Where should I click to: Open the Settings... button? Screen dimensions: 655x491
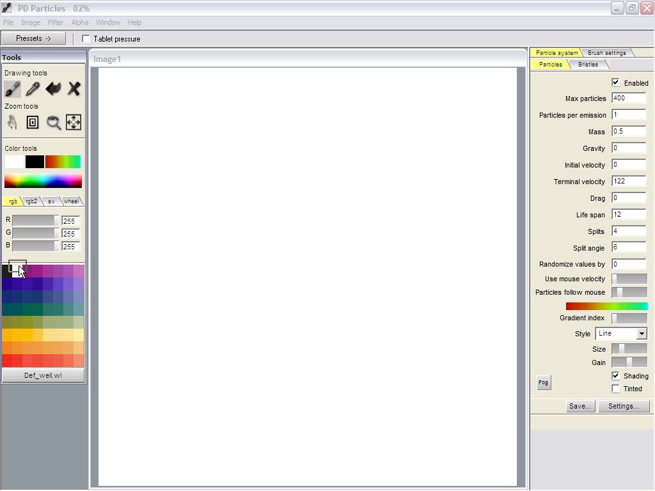coord(623,406)
